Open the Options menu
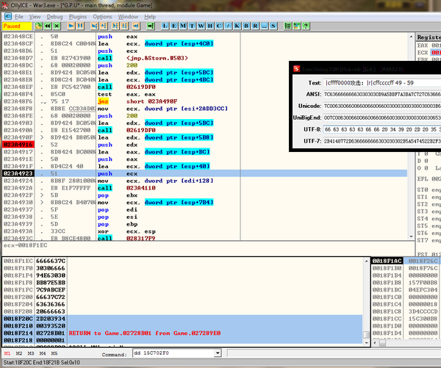The image size is (441, 368). coord(103,15)
